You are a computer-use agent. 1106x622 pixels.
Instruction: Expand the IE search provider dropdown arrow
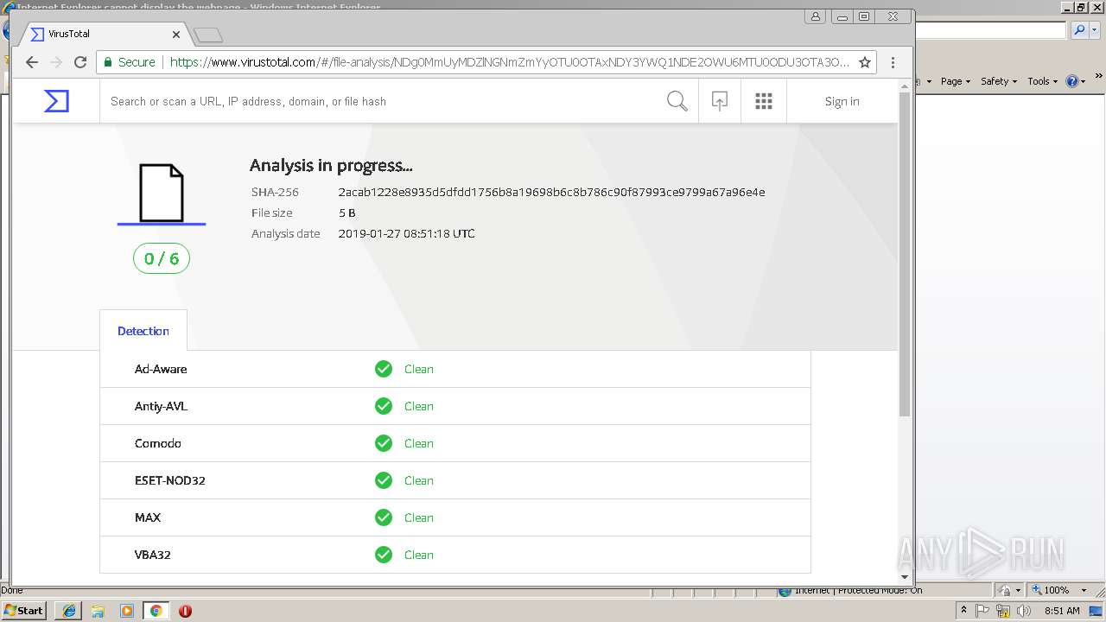coord(1095,30)
